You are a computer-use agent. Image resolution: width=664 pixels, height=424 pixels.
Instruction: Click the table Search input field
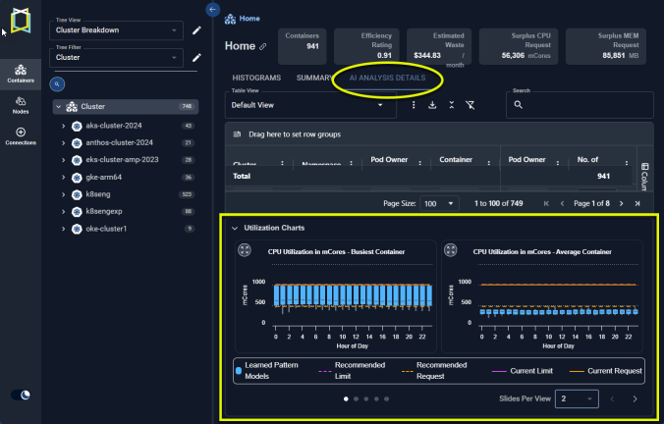pos(580,104)
